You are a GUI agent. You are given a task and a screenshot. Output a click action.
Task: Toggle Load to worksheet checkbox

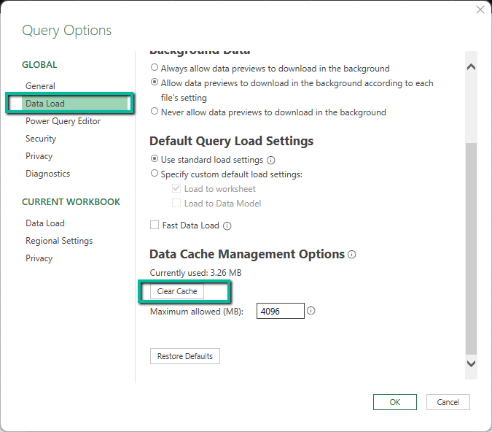(176, 188)
